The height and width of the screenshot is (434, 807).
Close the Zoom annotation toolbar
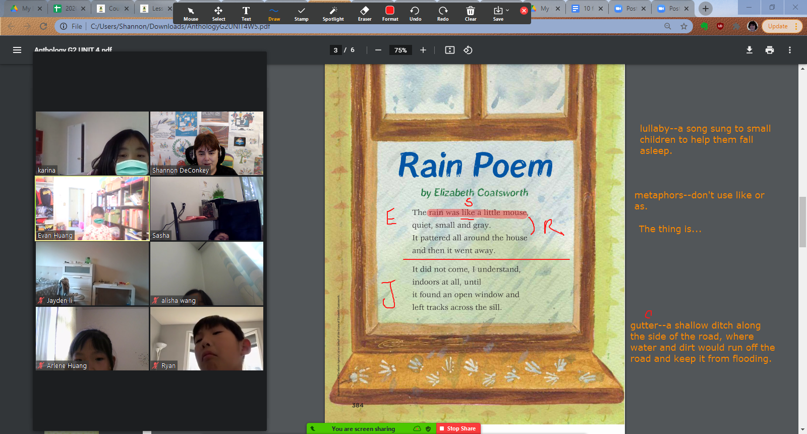point(524,10)
